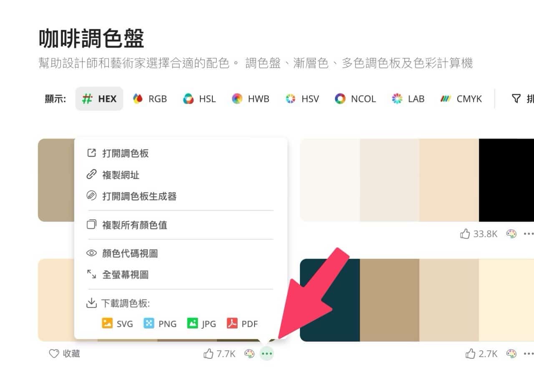The width and height of the screenshot is (534, 375).
Task: Select the RGB color format icon
Action: 138,99
